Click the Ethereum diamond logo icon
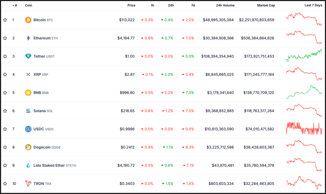Image resolution: width=326 pixels, height=194 pixels. 28,38
